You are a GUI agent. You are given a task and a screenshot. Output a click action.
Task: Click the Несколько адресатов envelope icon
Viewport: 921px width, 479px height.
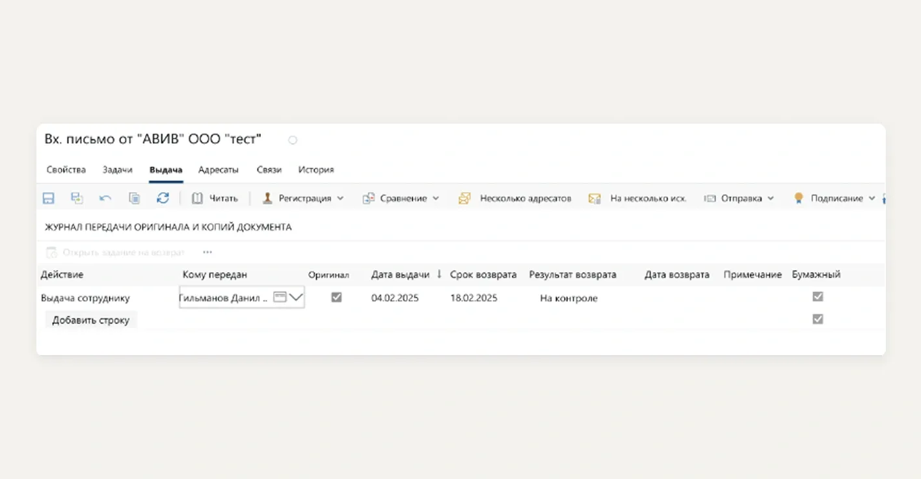[x=464, y=198]
